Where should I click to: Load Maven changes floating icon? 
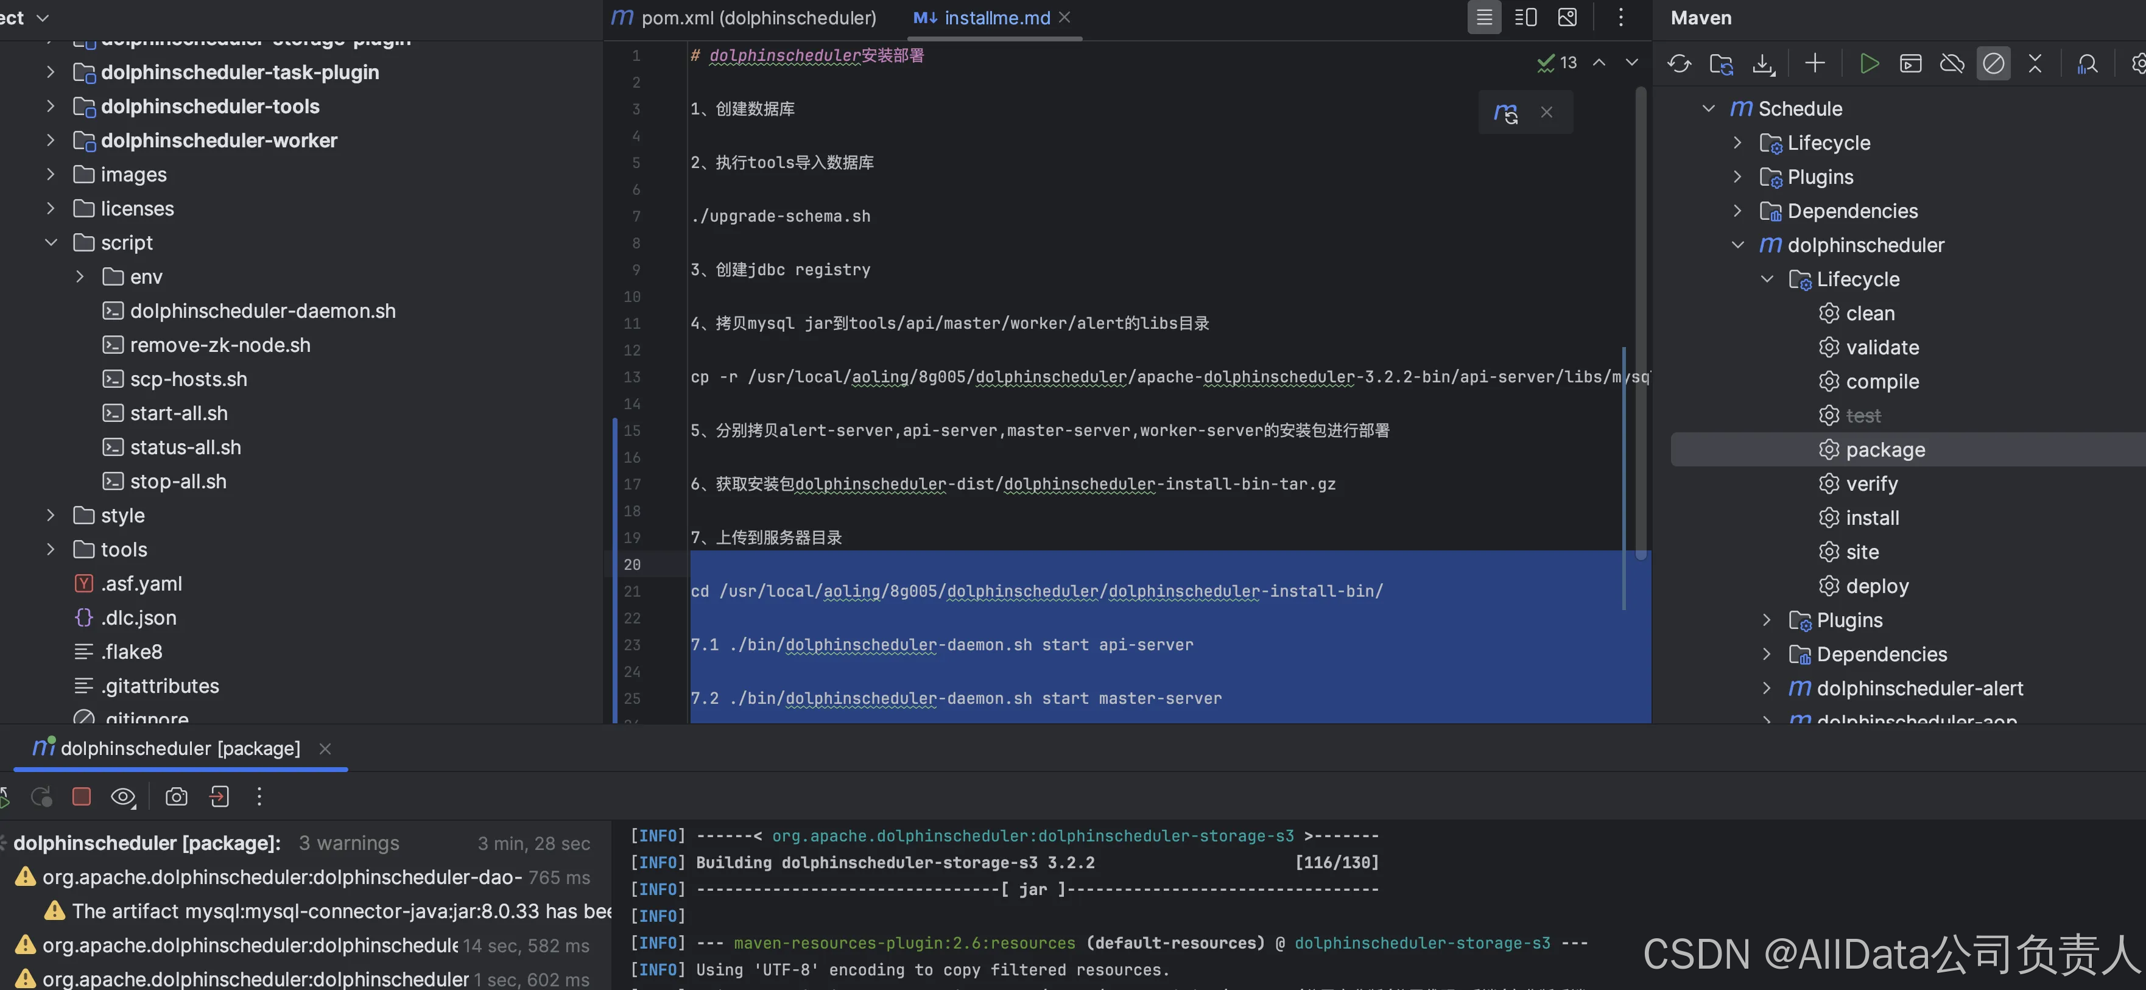click(1506, 113)
